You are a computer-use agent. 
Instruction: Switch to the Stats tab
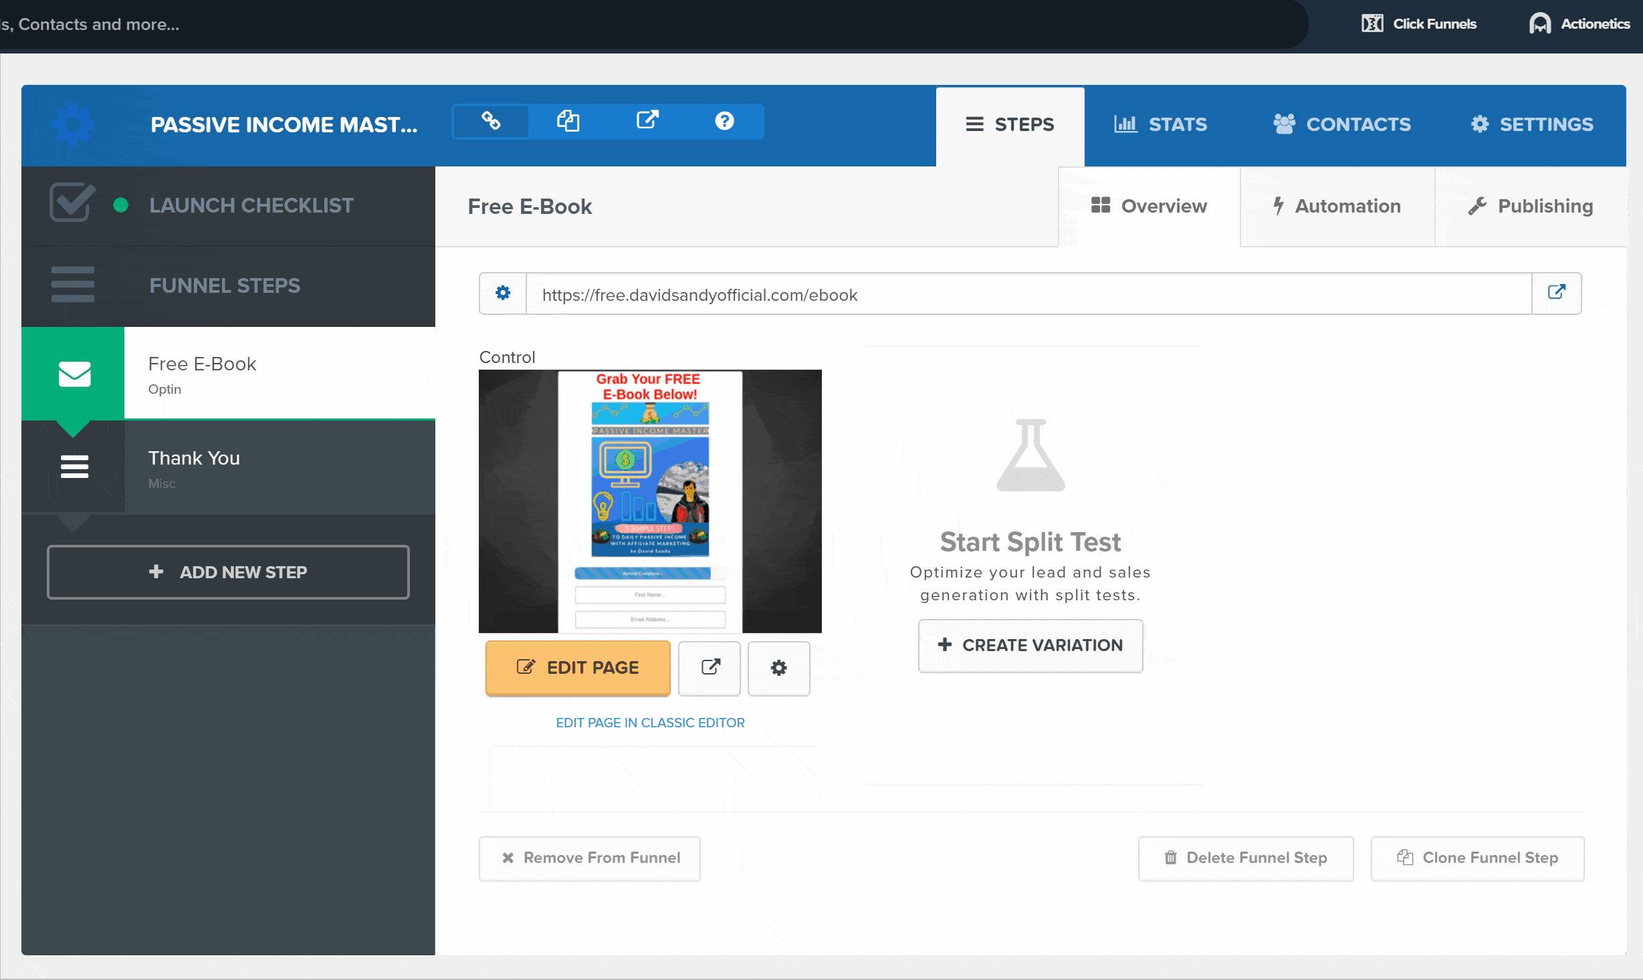click(1160, 125)
